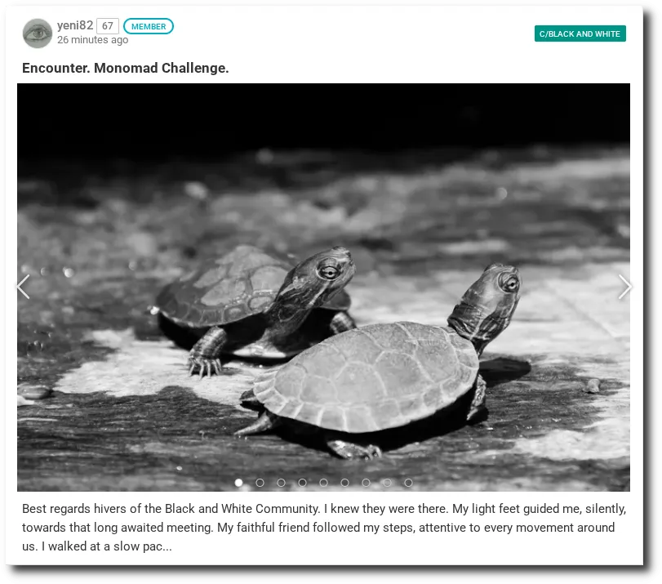Open the C/BLACK AND WHITE community tag

click(x=580, y=33)
